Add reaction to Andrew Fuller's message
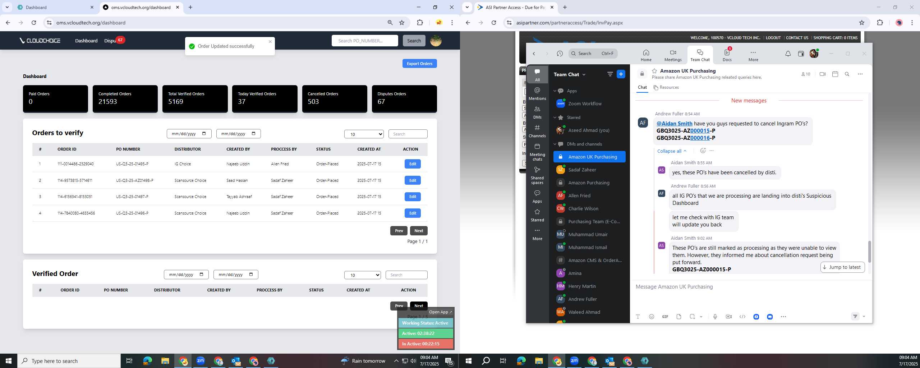Viewport: 920px width, 368px height. tap(703, 151)
